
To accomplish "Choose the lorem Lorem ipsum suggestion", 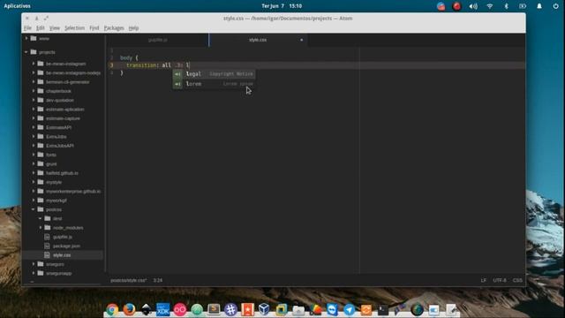I will 214,84.
